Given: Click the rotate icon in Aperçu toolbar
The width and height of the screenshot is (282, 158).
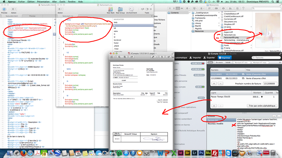Looking at the screenshot, I should [x=162, y=57].
